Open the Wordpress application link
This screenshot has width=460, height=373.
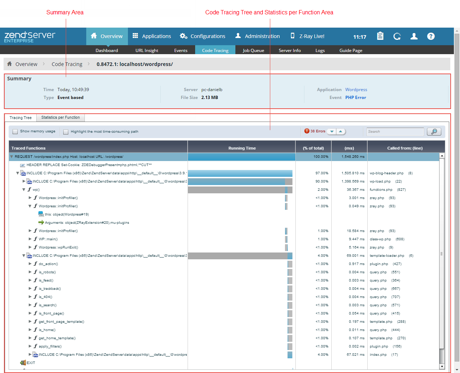coord(356,90)
